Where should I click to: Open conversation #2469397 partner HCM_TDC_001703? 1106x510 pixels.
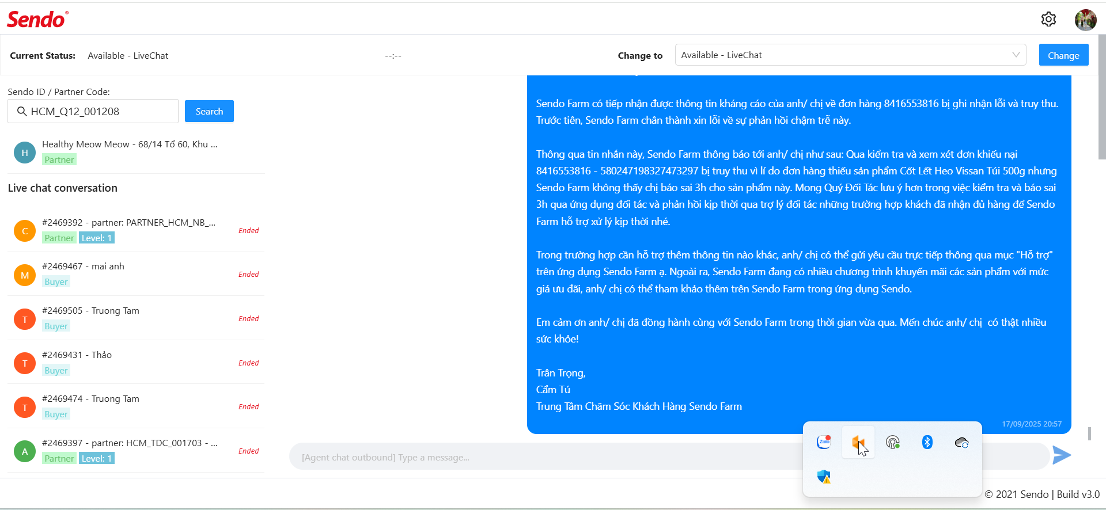[136, 451]
